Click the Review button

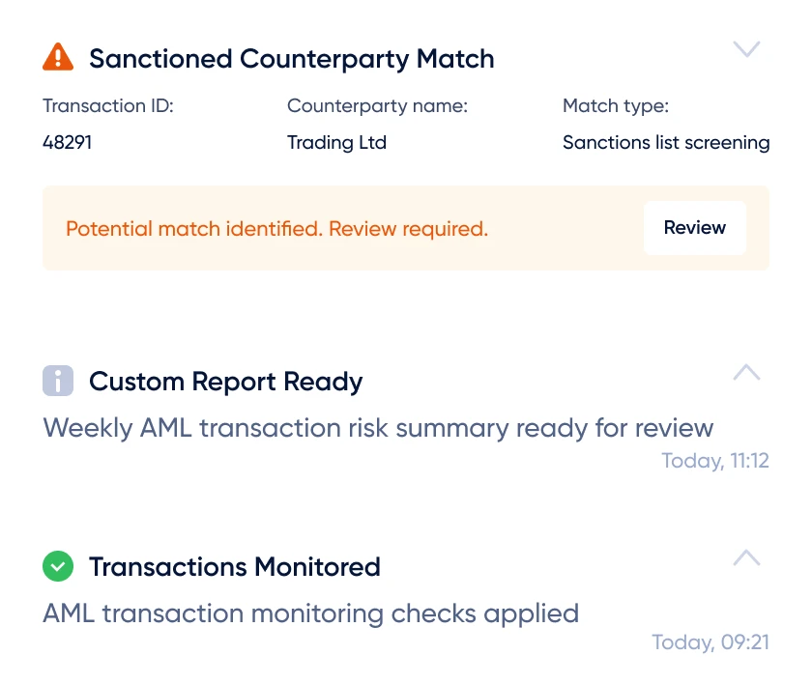coord(694,228)
